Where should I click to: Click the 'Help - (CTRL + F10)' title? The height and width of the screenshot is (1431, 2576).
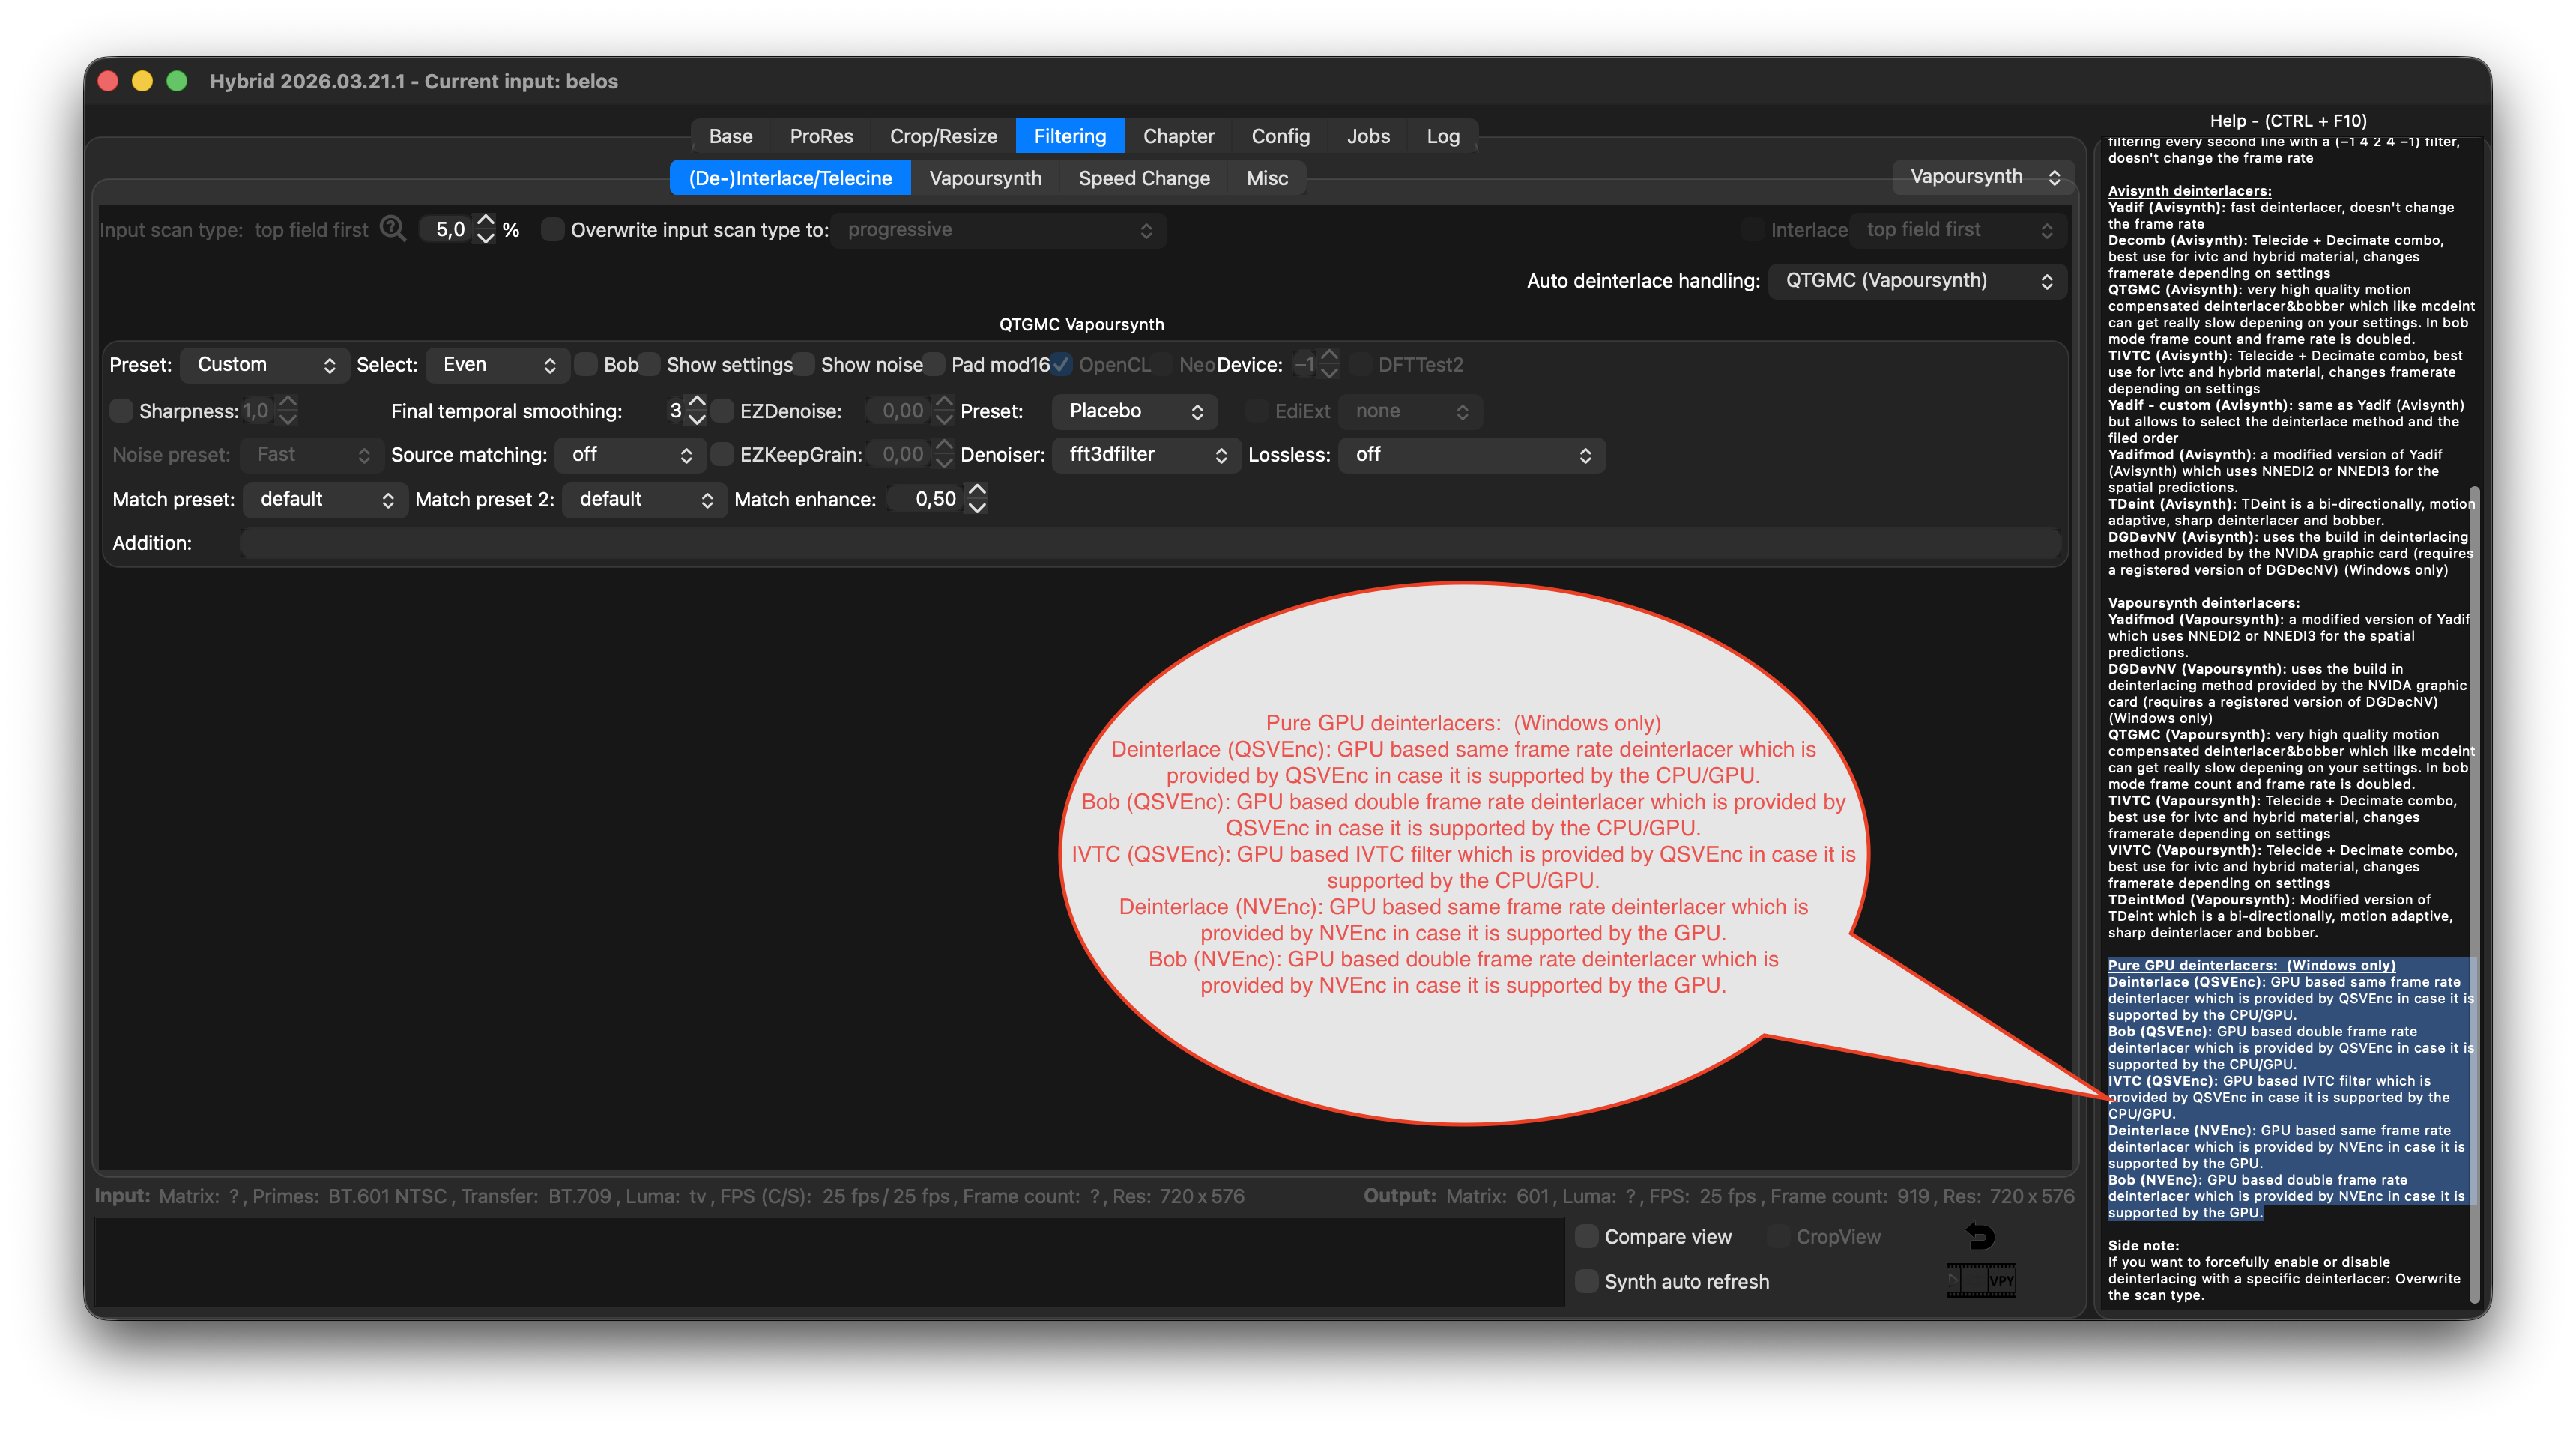coord(2288,120)
